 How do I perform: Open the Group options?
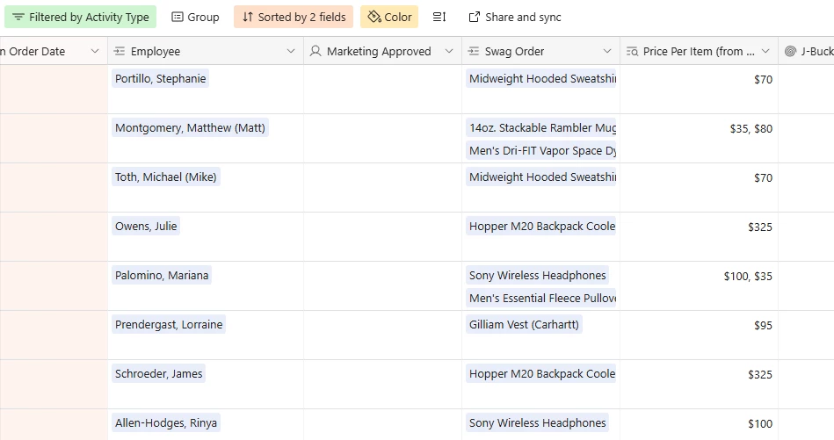point(195,17)
